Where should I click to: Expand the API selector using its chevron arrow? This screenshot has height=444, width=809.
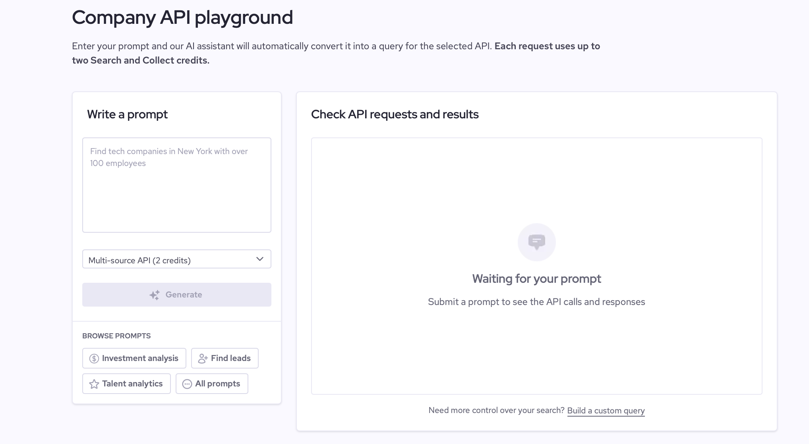[260, 259]
